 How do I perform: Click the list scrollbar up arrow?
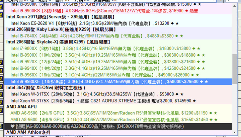tap(234, 6)
